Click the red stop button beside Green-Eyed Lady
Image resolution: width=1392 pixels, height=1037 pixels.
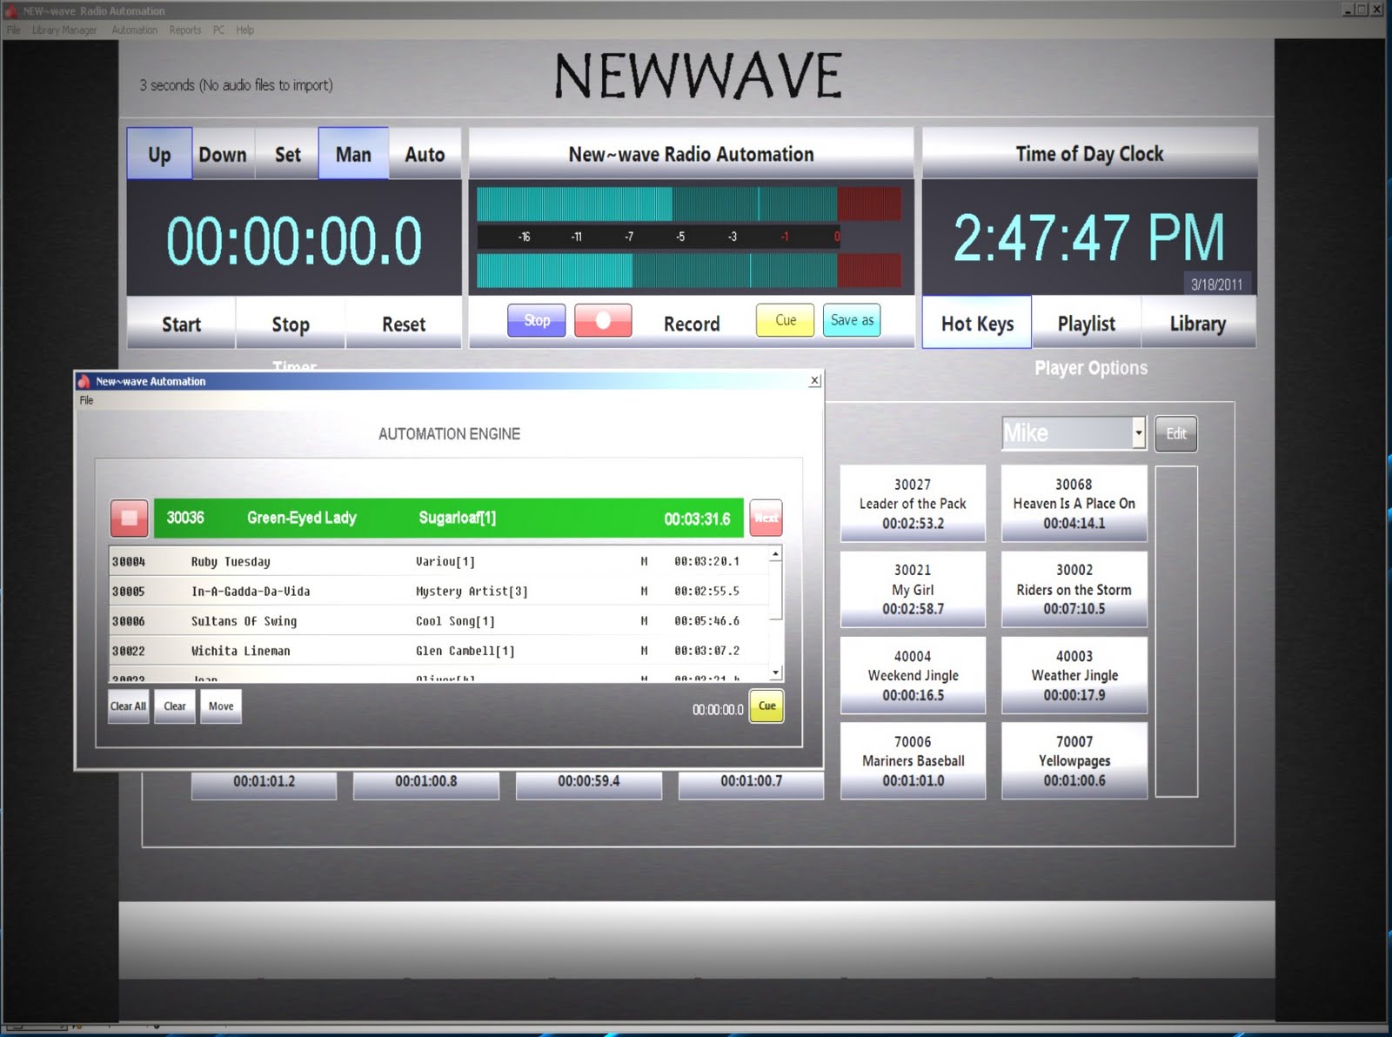(x=129, y=518)
